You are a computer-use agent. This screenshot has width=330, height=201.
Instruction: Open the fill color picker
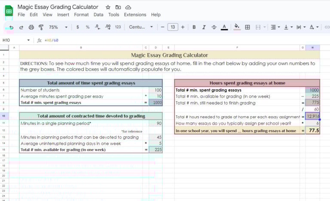[236, 27]
